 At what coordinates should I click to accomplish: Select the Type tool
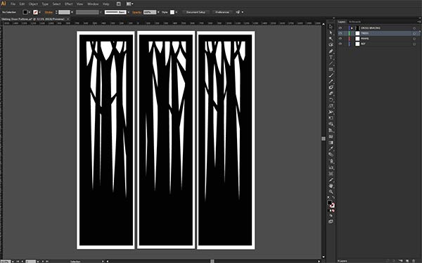(x=331, y=58)
